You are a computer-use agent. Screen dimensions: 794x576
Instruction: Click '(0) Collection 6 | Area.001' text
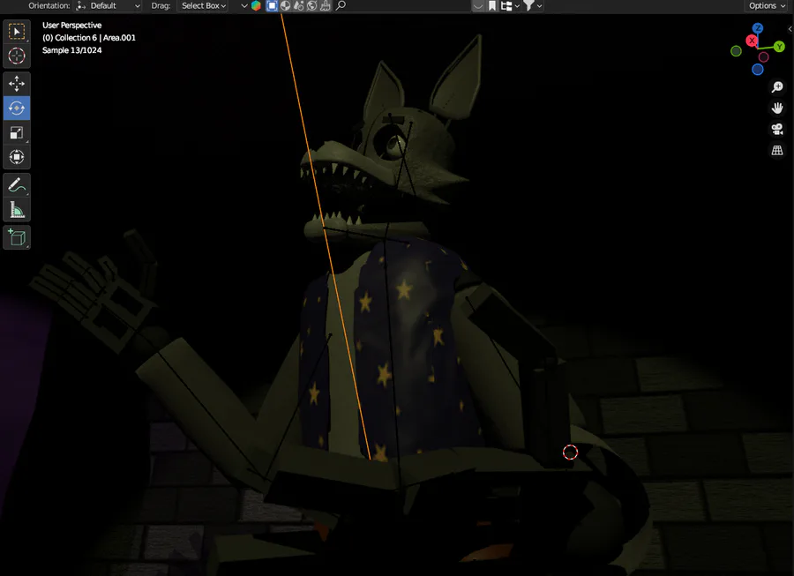pos(89,37)
